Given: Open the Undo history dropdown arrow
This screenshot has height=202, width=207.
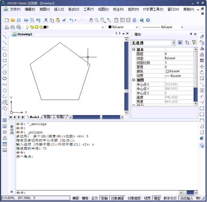Looking at the screenshot, I should pos(75,20).
